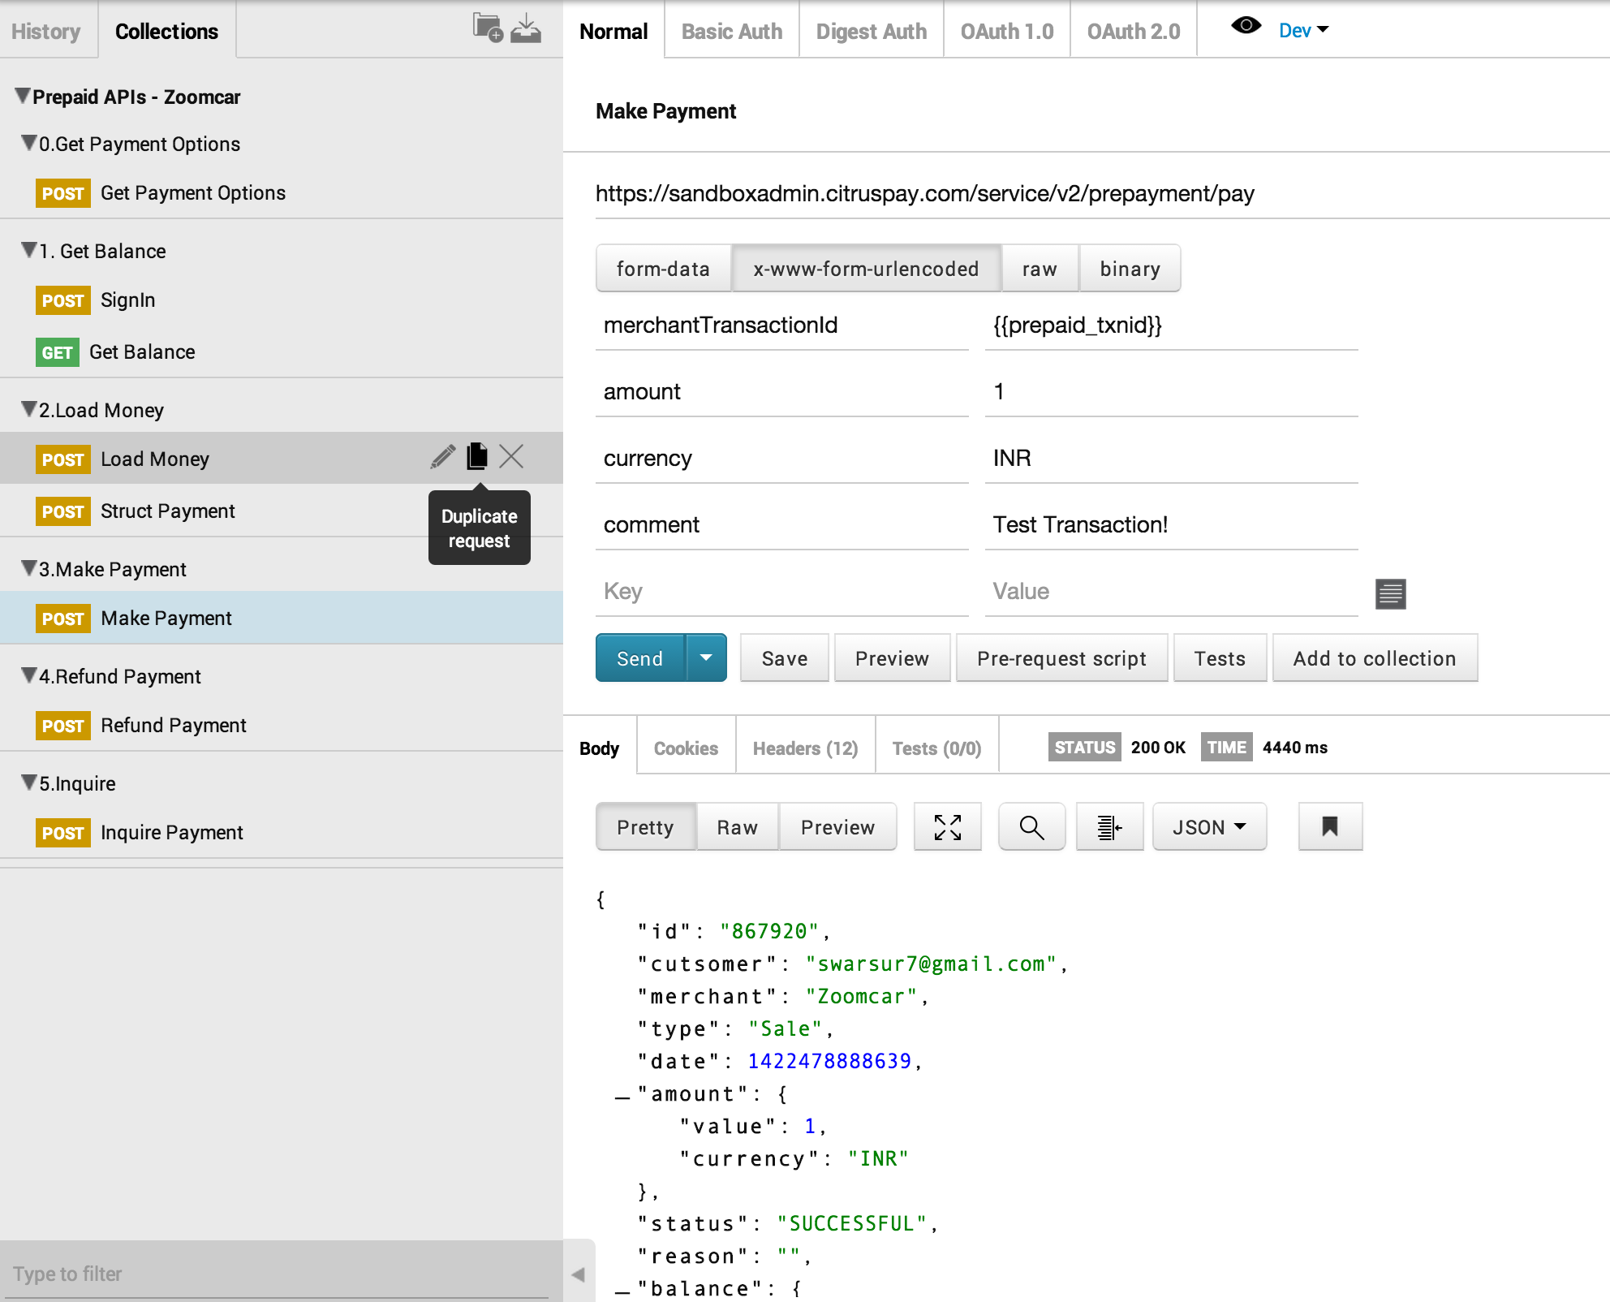The width and height of the screenshot is (1610, 1302).
Task: Delete Load Money with the X icon
Action: pos(511,457)
